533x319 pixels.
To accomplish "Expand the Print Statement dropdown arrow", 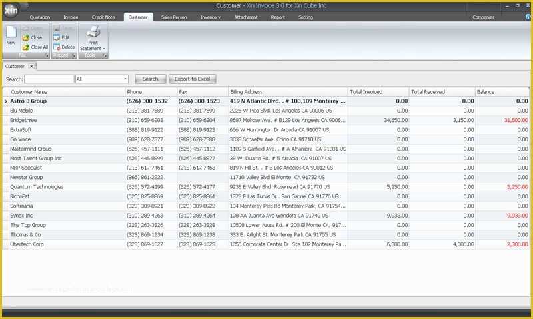I will [x=104, y=49].
